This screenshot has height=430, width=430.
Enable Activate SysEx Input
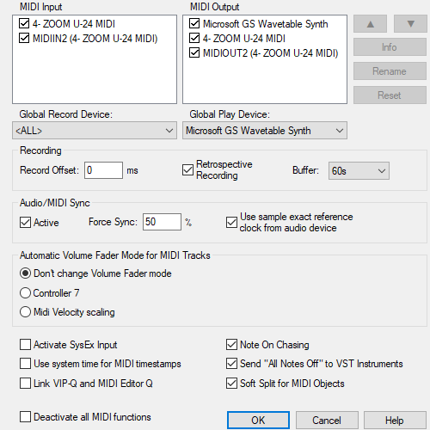click(x=25, y=345)
